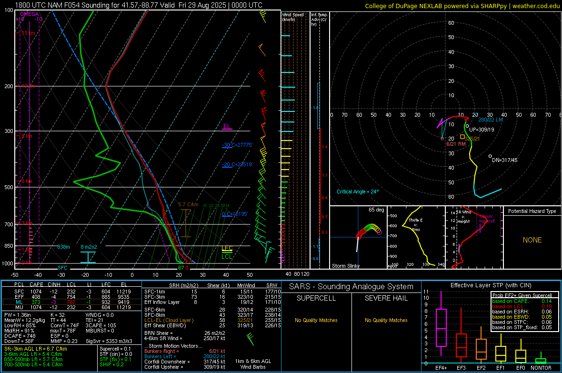
Task: Click the NONE hazard type text
Action: (532, 240)
